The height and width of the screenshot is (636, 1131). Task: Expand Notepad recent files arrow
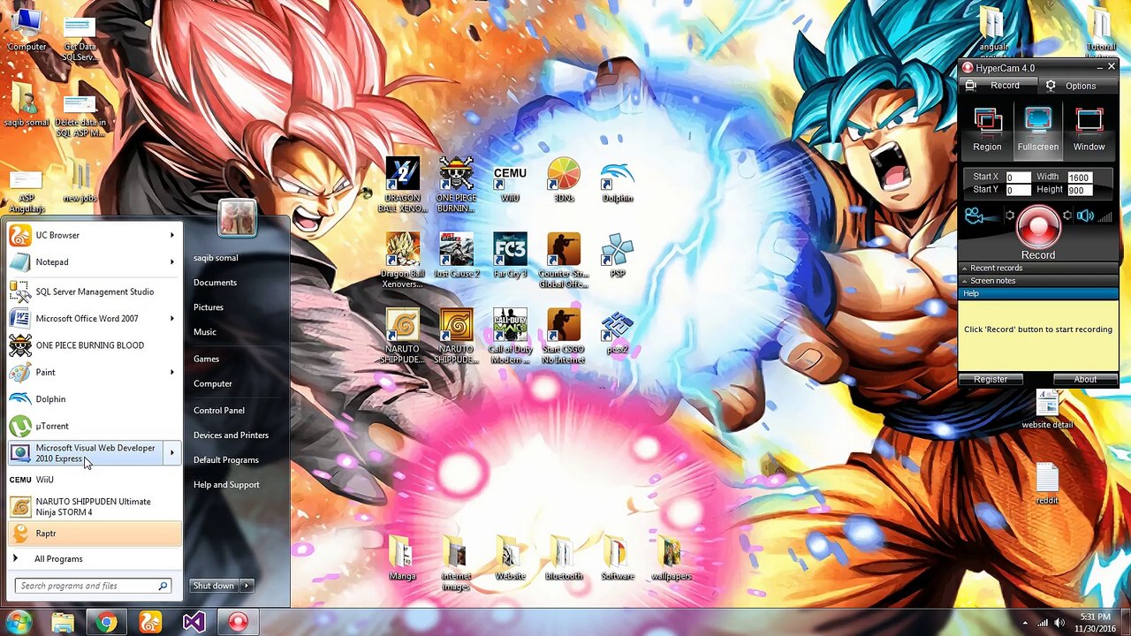coord(172,261)
